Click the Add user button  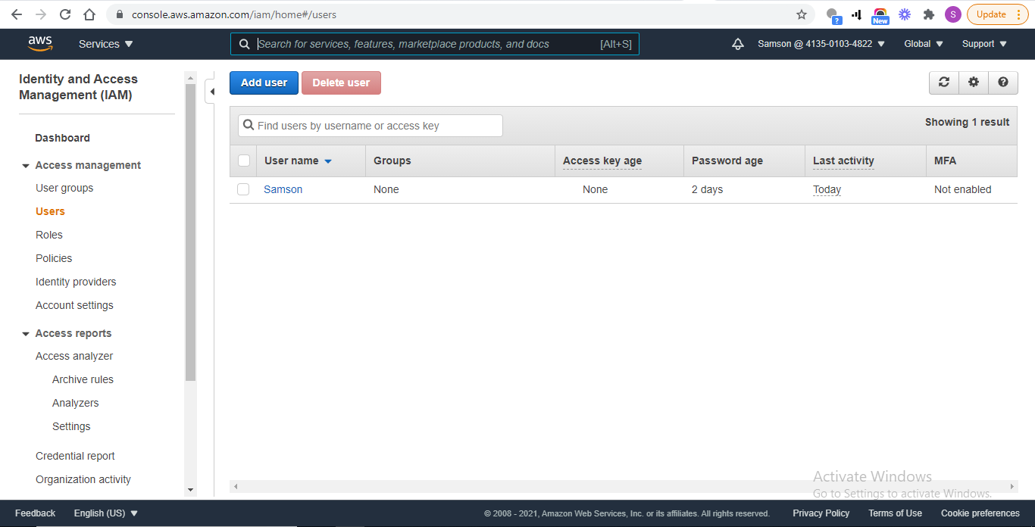[264, 83]
